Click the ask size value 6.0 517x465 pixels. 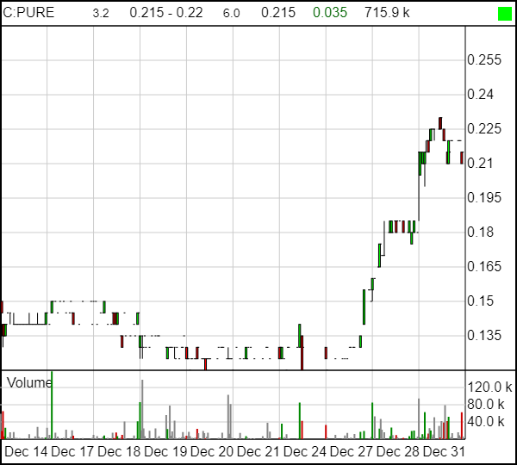pos(232,14)
